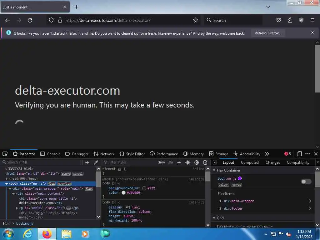Click the #d9d9d9 color swatch

[123, 192]
